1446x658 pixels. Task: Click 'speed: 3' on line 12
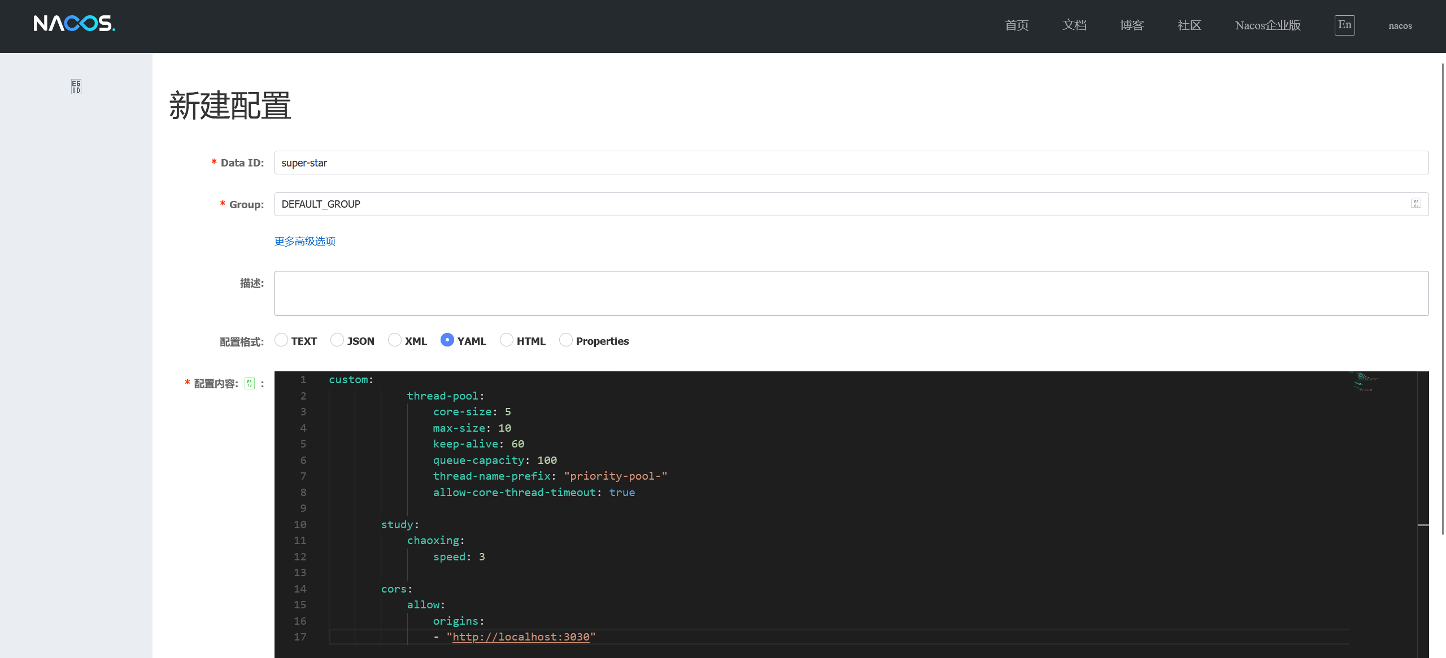click(459, 557)
